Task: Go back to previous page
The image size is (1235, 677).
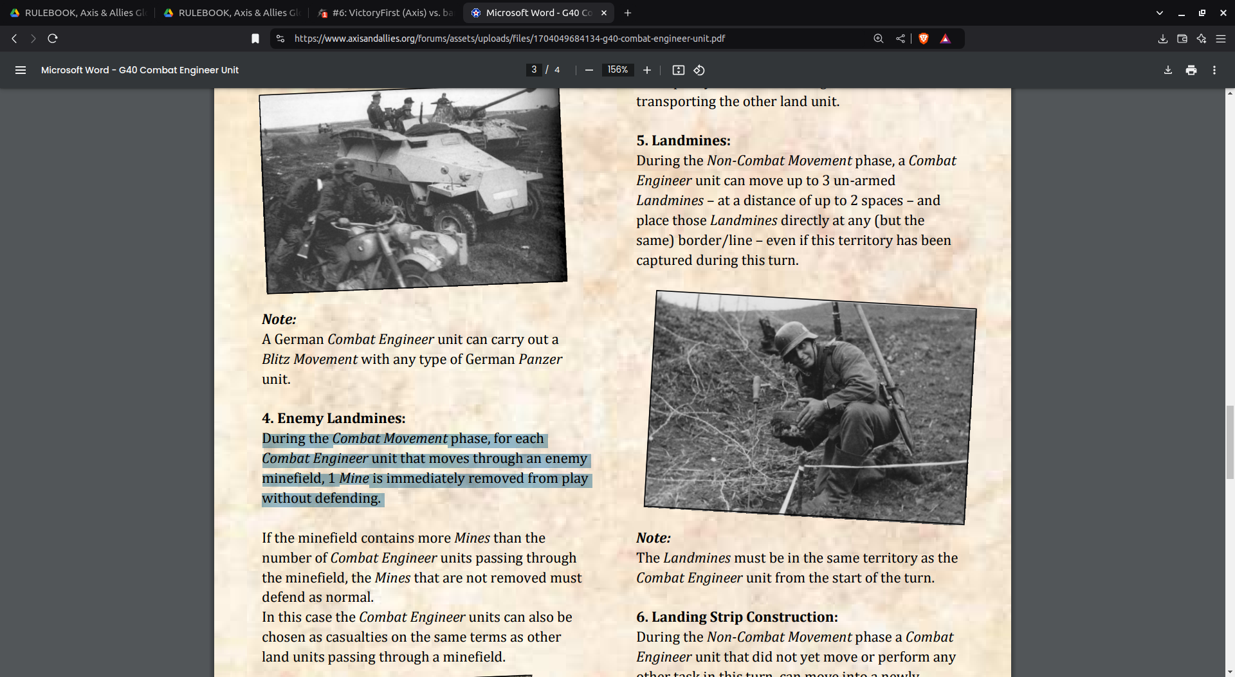Action: (14, 39)
